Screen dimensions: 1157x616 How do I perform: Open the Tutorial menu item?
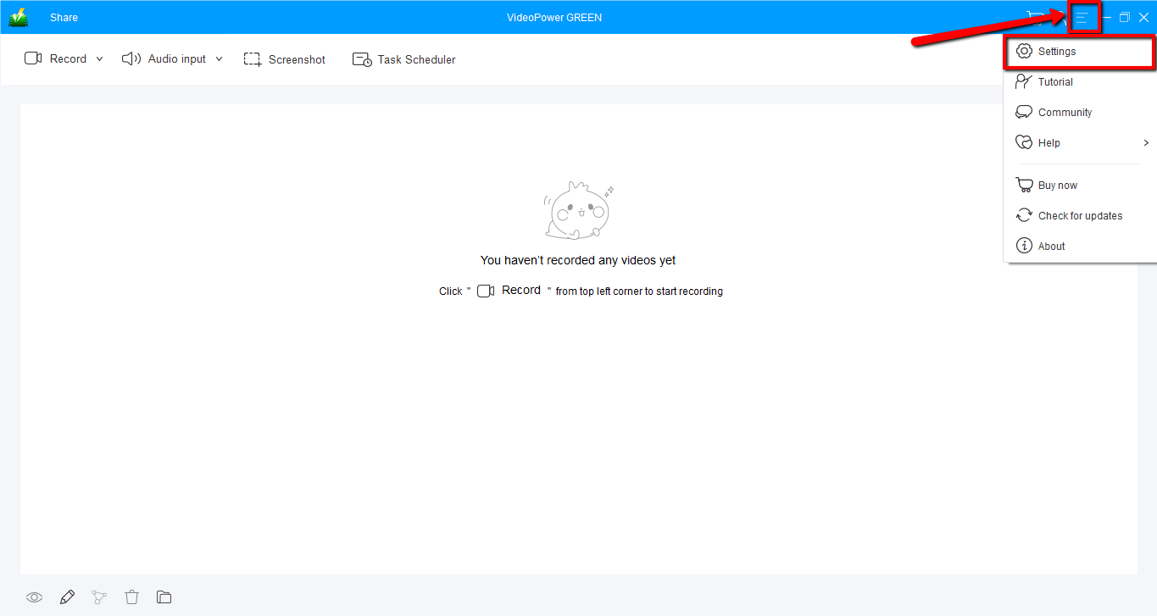pos(1054,81)
